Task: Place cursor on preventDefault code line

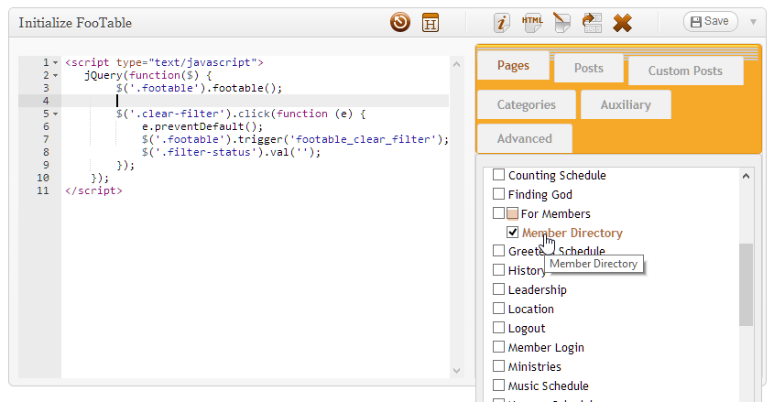Action: click(202, 126)
